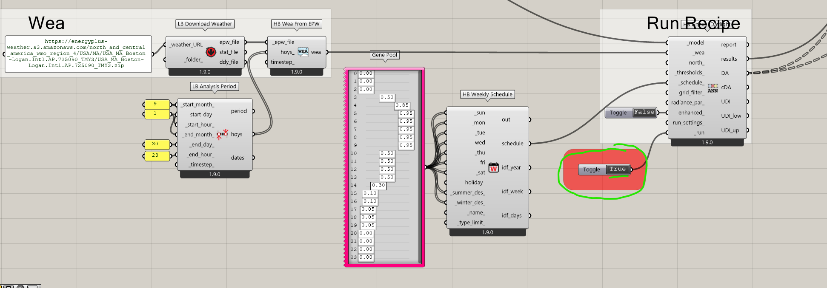Screen dimensions: 827x288
Task: Flip the Toggle currently showing False
Action: pyautogui.click(x=644, y=113)
